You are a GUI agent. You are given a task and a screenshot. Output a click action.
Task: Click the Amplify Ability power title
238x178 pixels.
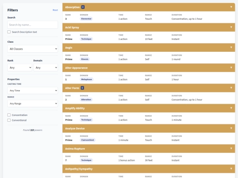tap(75, 109)
